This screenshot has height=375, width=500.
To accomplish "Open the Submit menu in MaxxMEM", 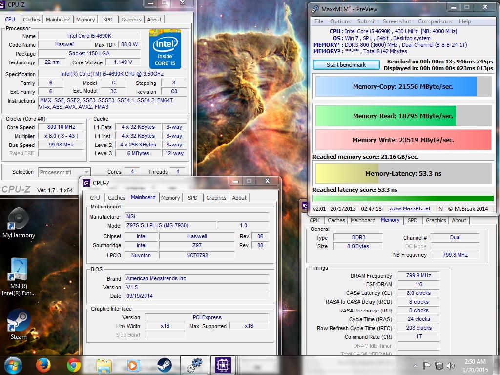I will point(366,21).
